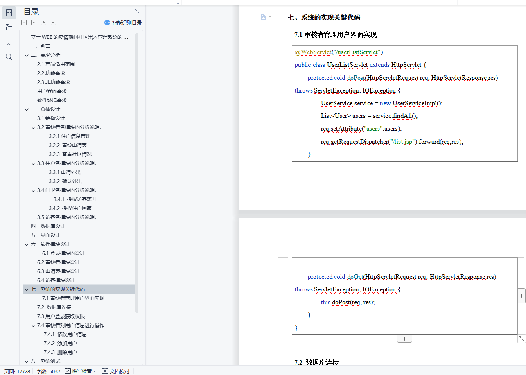Image resolution: width=526 pixels, height=375 pixels.
Task: Open the dropdown arrow next to page icon
Action: tap(270, 17)
